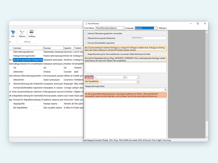This screenshot has width=218, height=163.
Task: Click the Turkish column header
Action: click(78, 48)
